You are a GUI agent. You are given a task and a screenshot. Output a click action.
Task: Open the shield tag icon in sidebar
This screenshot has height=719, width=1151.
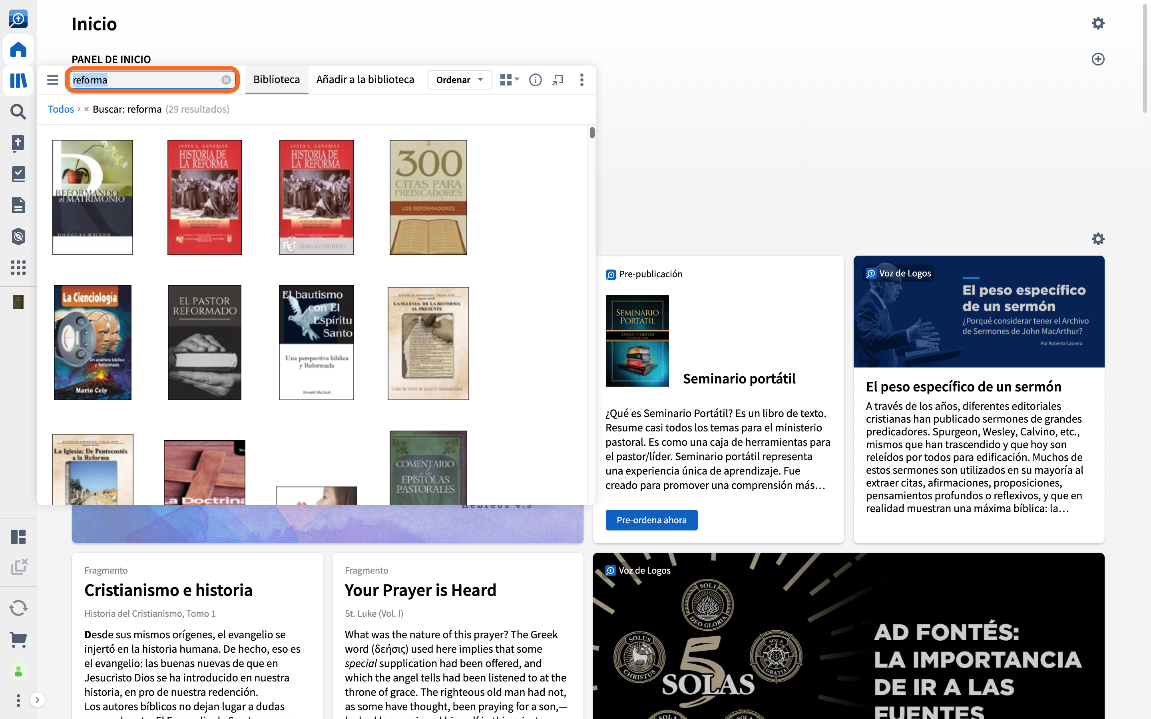(18, 236)
